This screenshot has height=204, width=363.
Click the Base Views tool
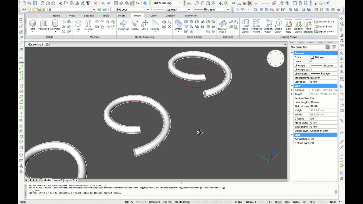click(245, 26)
